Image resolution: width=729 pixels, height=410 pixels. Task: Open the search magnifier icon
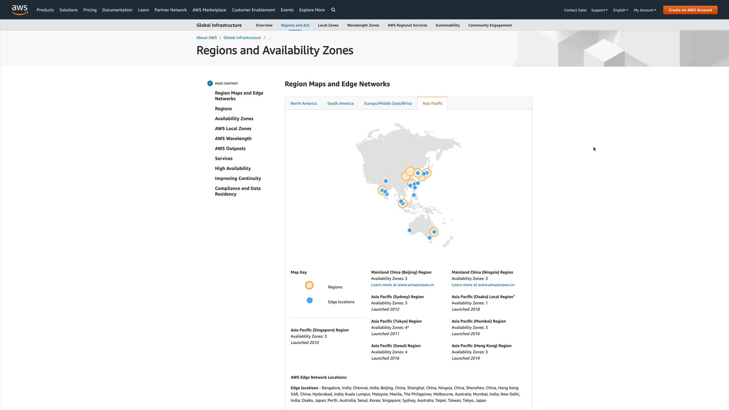333,10
